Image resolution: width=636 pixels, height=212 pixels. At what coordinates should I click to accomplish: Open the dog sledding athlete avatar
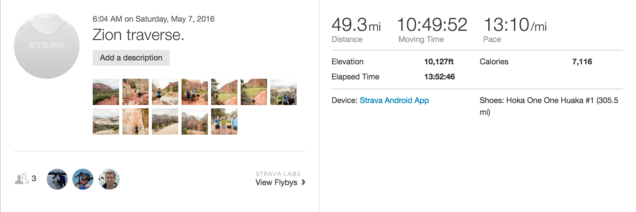click(x=57, y=179)
